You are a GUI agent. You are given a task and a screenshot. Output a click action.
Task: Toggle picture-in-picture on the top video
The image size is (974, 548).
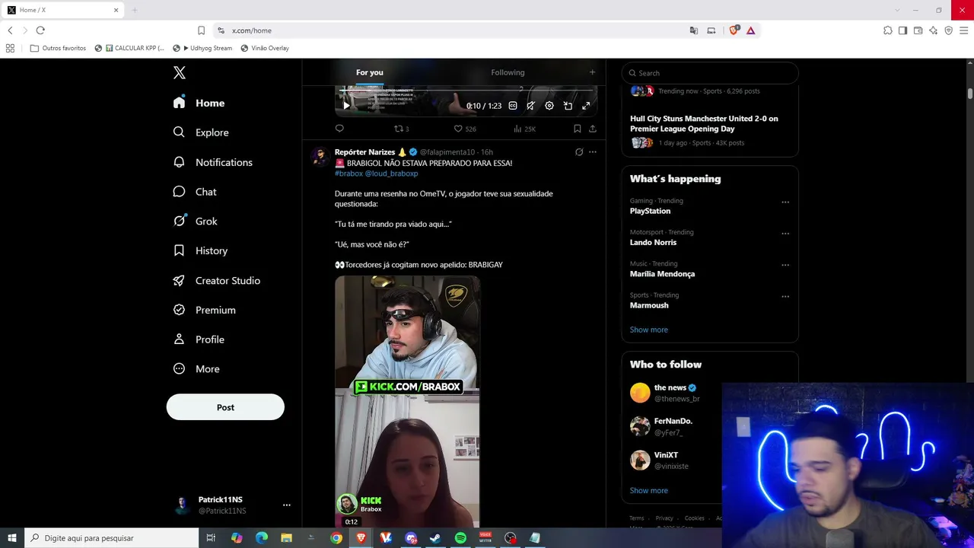[x=568, y=106]
